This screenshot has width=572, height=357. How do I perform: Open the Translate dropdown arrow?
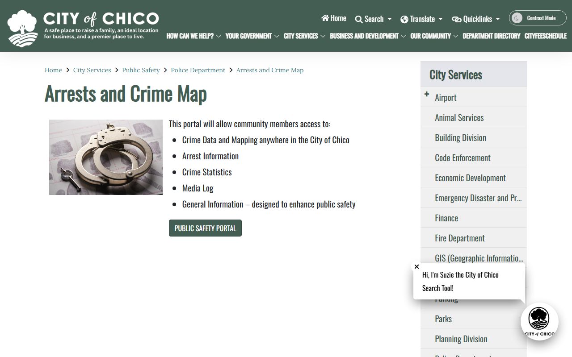(x=440, y=19)
